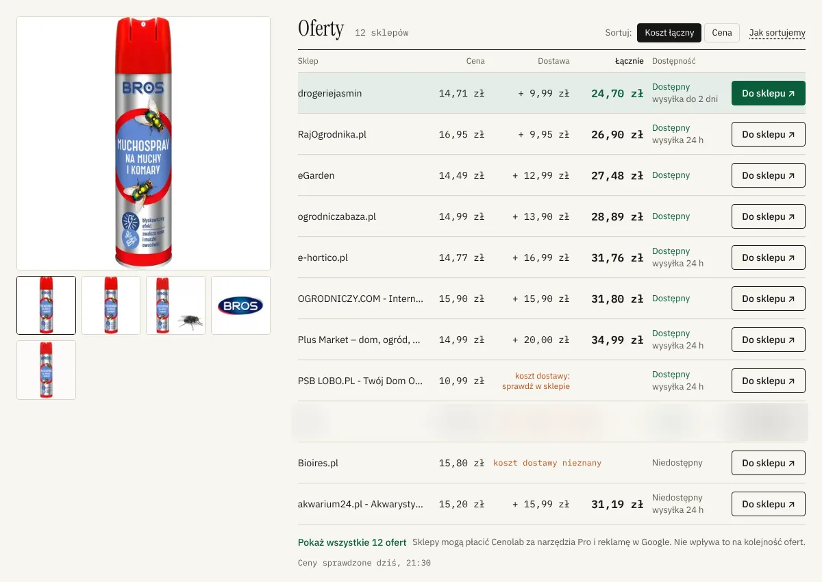Click the eGarden shop name

tap(316, 175)
